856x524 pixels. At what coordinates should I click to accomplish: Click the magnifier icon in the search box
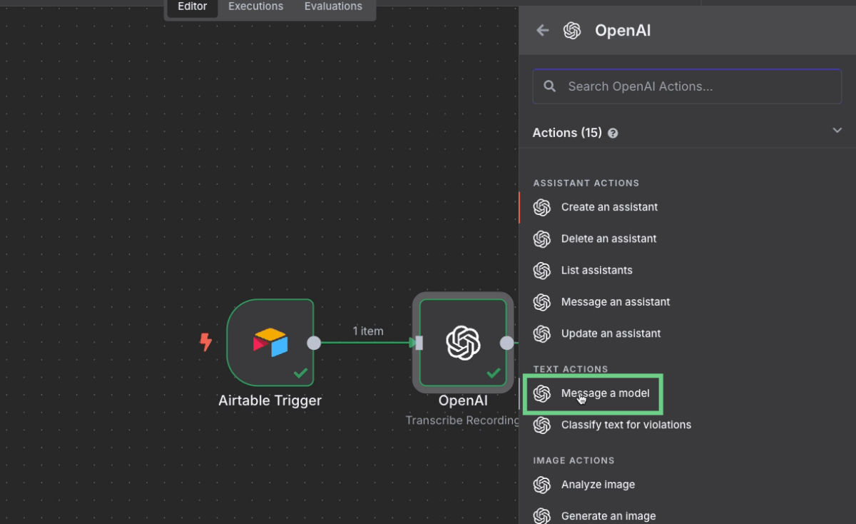(549, 86)
